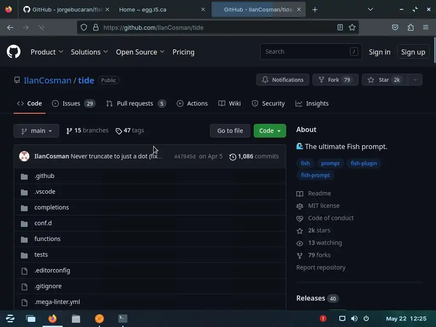Click the Notifications button

click(283, 80)
